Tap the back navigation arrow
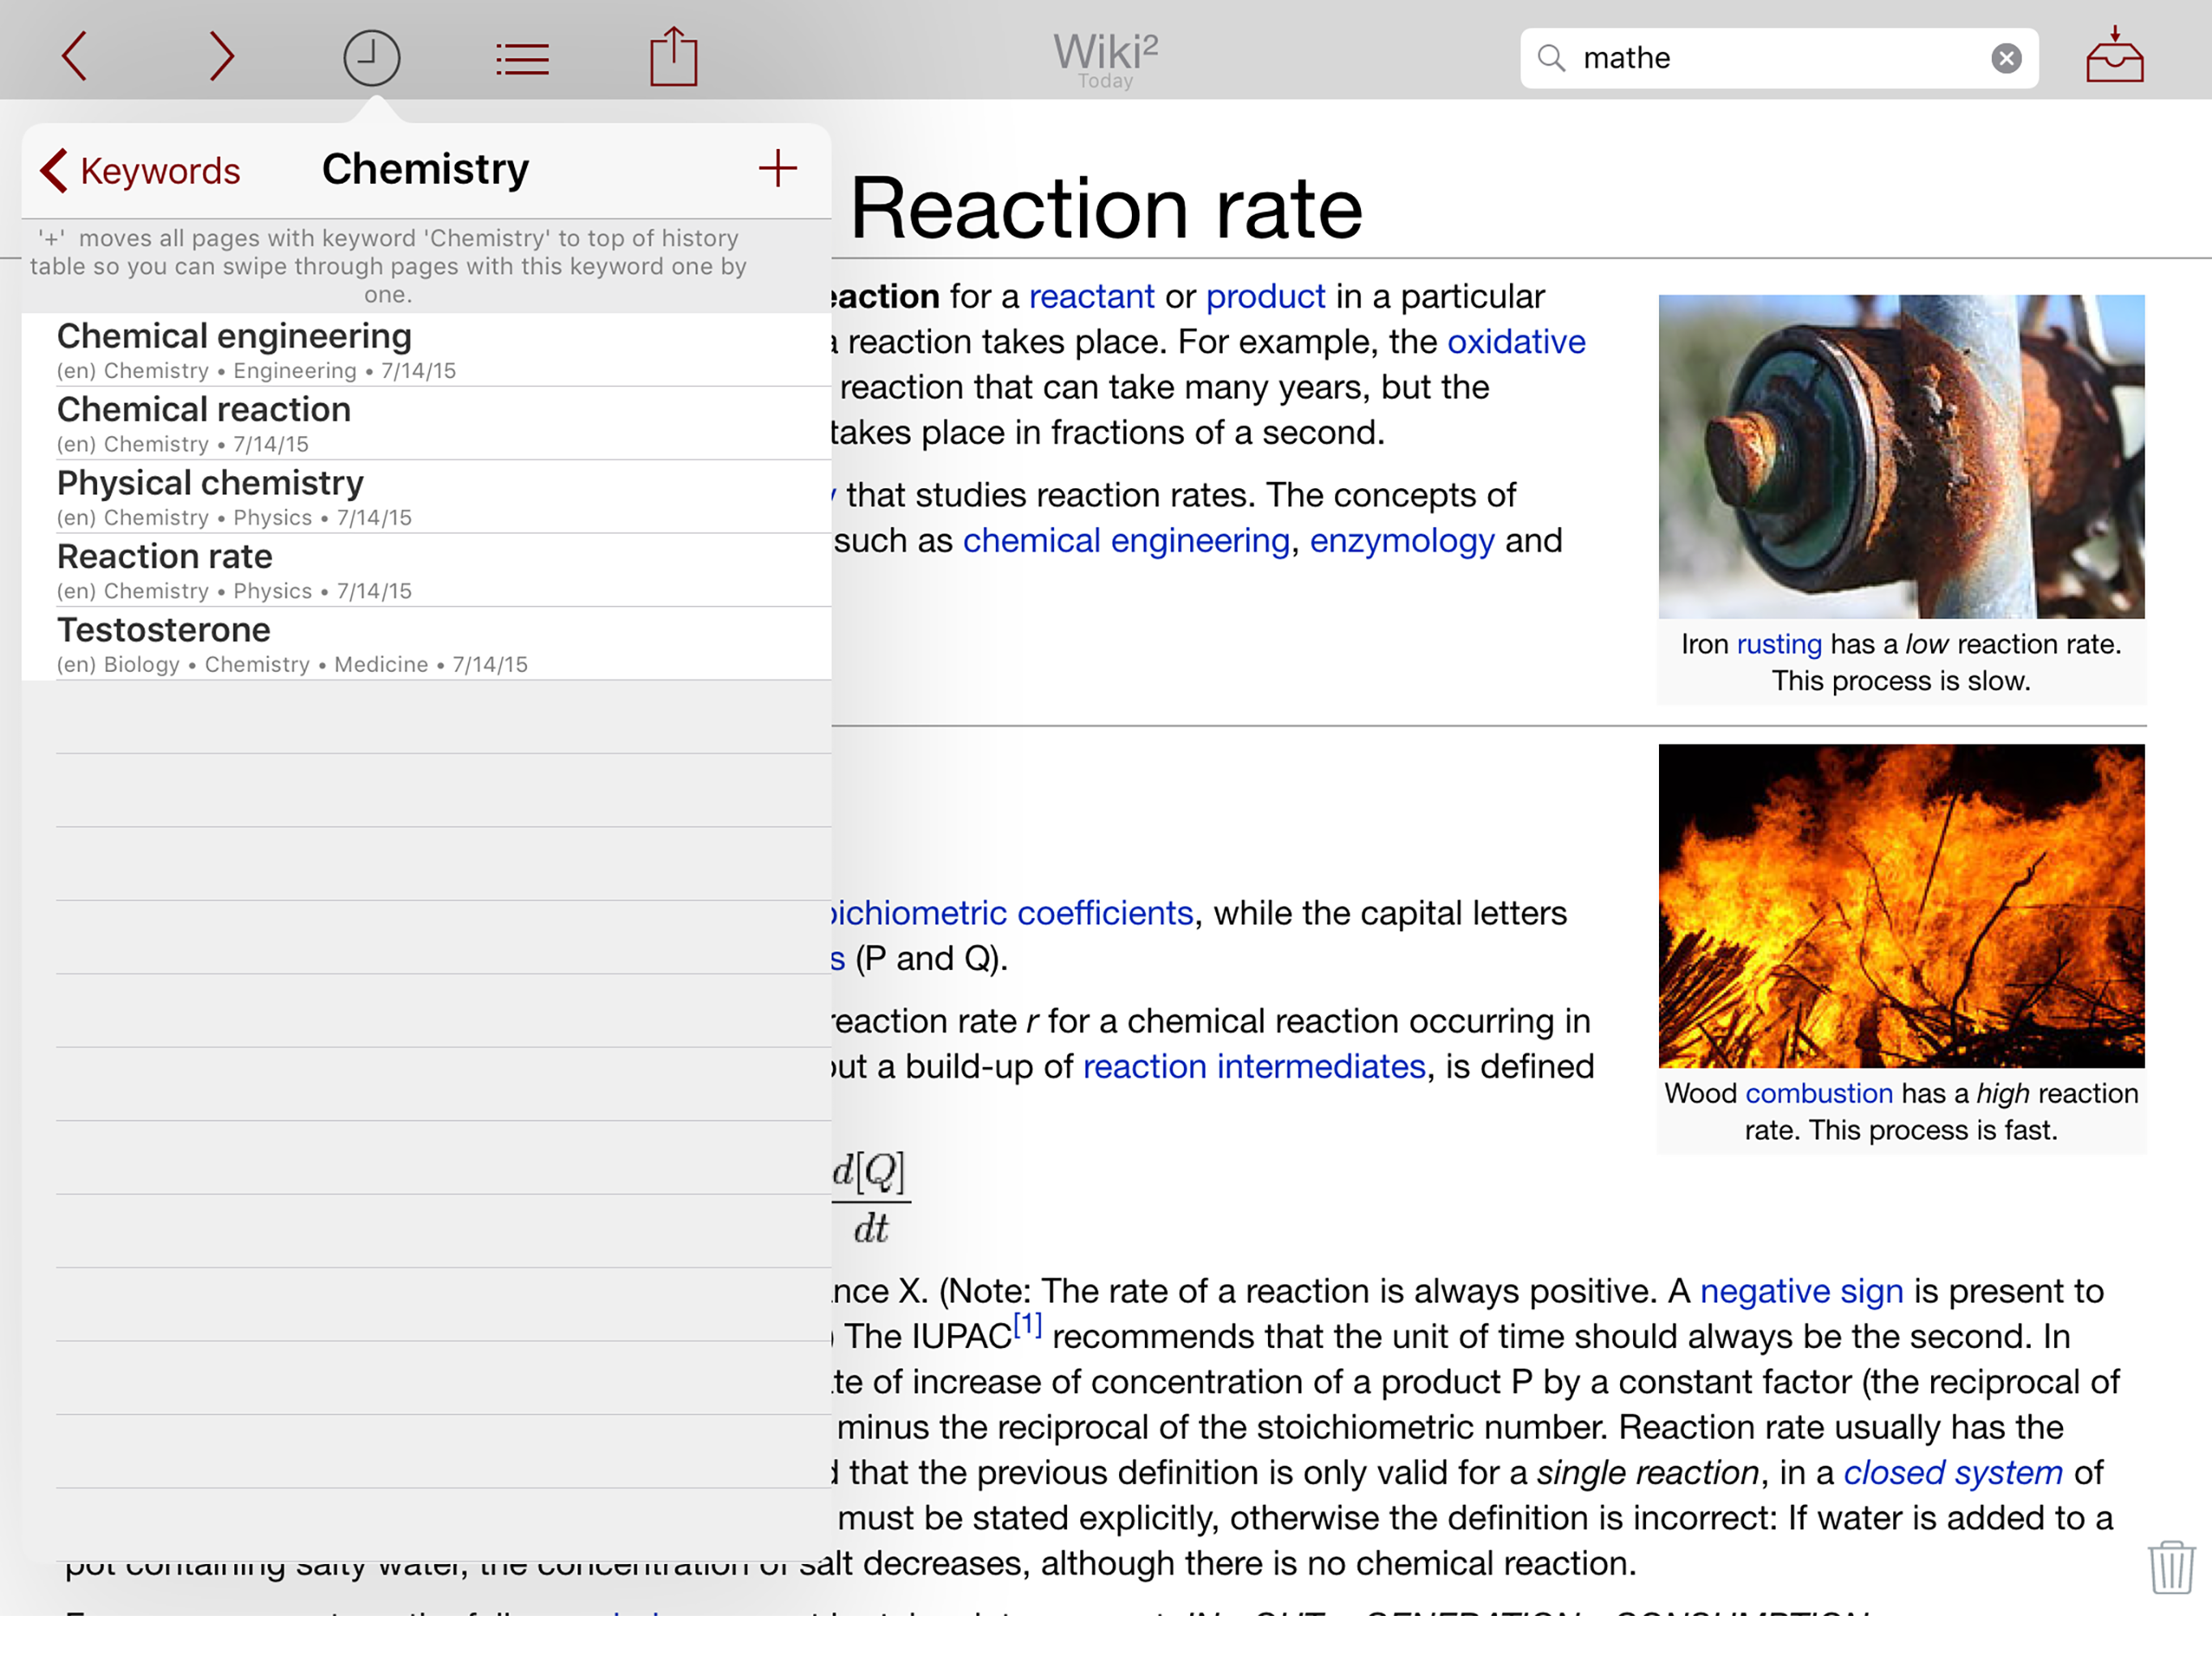This screenshot has width=2212, height=1658. pyautogui.click(x=75, y=56)
